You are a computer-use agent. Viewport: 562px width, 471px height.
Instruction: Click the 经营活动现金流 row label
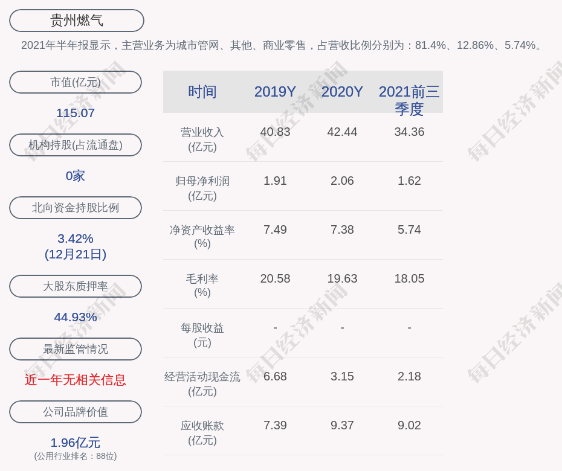[202, 384]
